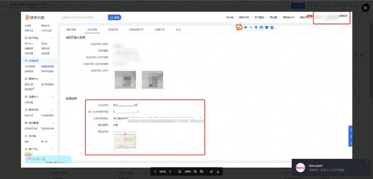Open the Sogou skin (clothing) icon

tap(266, 27)
